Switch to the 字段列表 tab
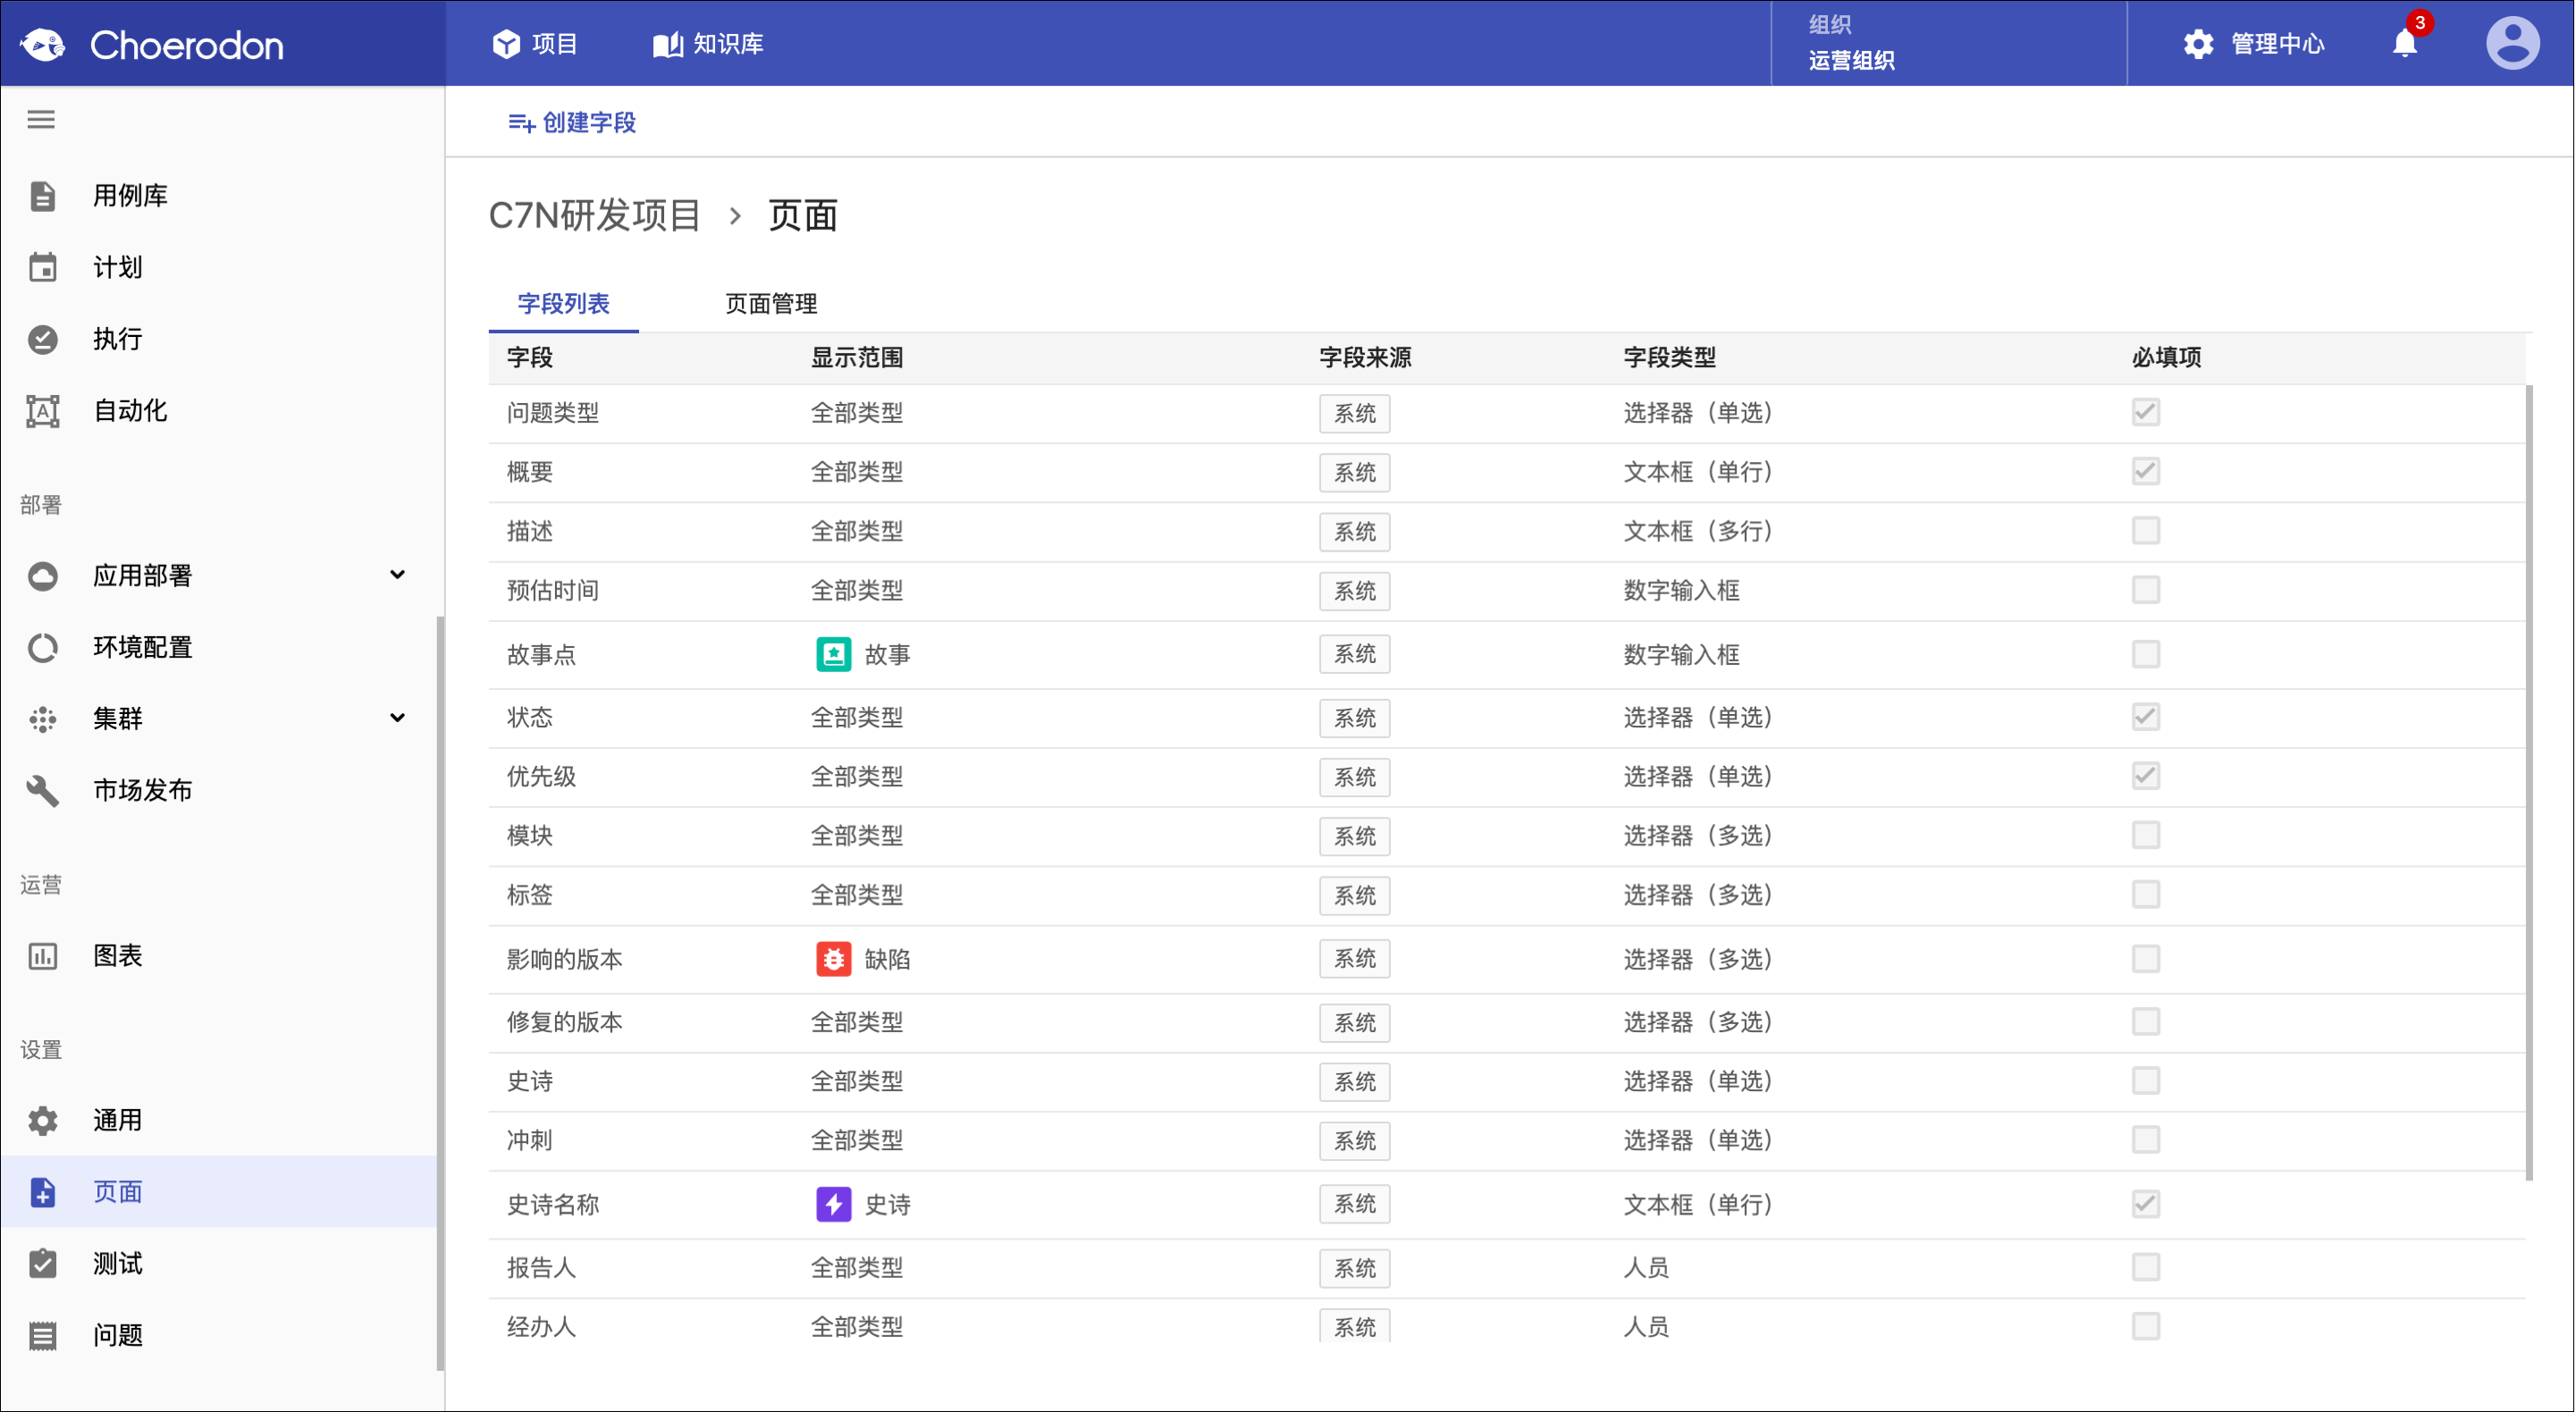This screenshot has height=1412, width=2576. coord(563,304)
